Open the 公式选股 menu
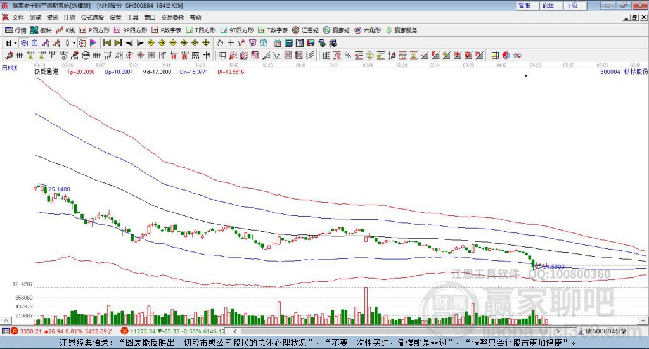The width and height of the screenshot is (649, 349). 92,18
